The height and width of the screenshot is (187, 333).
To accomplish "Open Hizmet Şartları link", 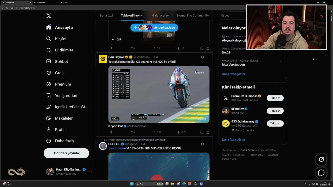I will (229, 150).
